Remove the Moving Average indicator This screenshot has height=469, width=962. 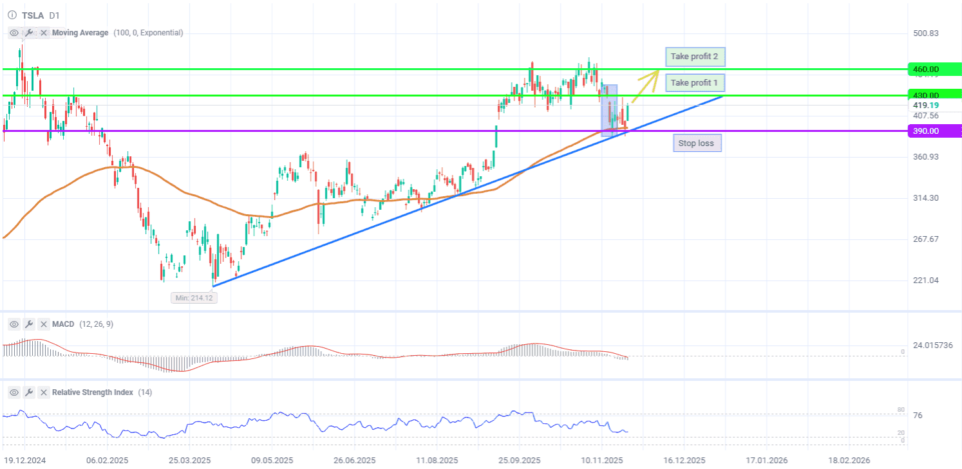click(x=44, y=33)
